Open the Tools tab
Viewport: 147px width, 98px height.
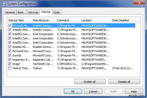tap(57, 12)
